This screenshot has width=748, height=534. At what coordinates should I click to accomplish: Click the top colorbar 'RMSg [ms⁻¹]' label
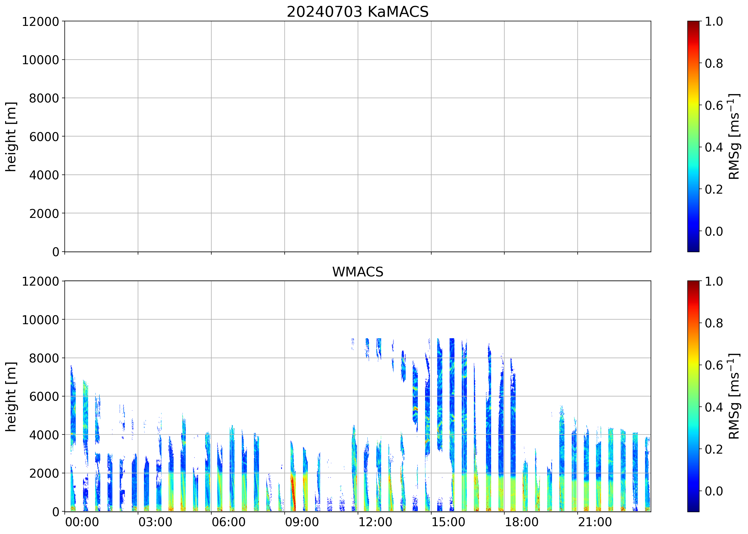[734, 136]
